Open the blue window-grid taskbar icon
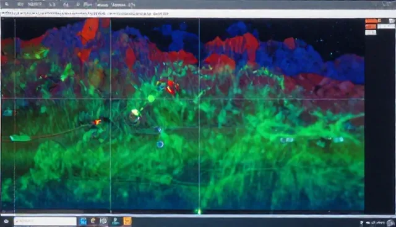 click(x=83, y=221)
